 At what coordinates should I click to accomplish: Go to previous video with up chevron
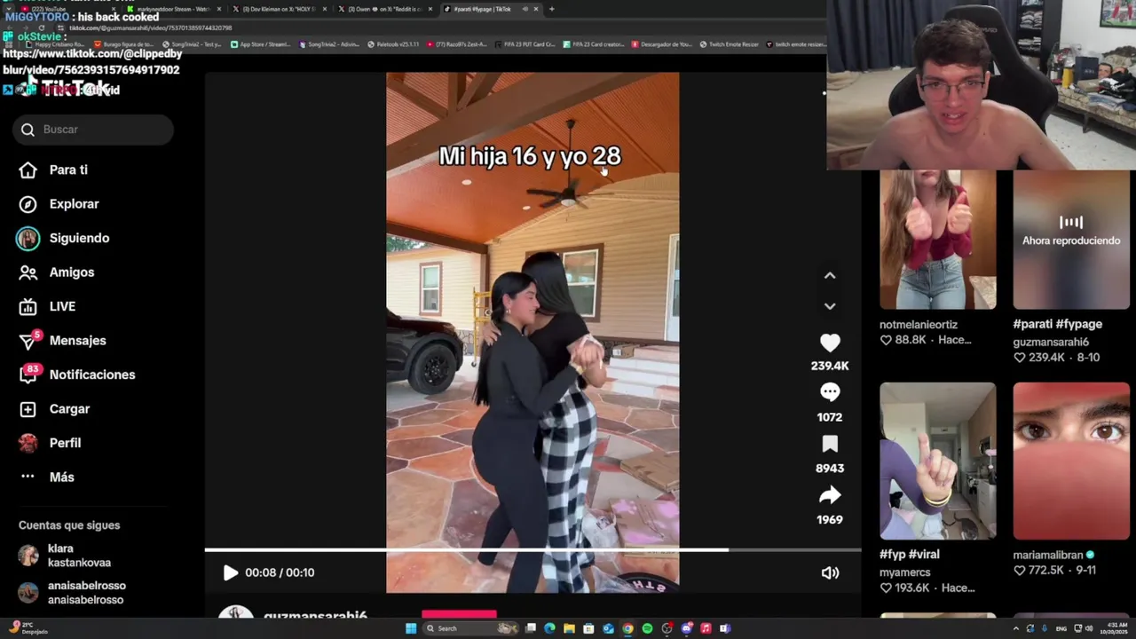click(x=830, y=275)
